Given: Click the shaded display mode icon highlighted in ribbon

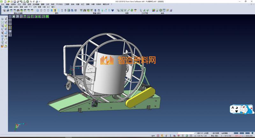Looking at the screenshot, I should coord(55,10).
